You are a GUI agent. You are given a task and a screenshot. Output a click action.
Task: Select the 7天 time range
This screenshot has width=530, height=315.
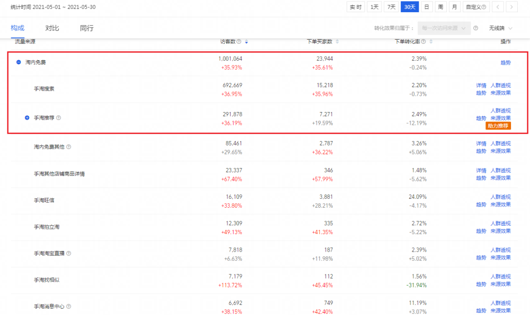tap(392, 7)
